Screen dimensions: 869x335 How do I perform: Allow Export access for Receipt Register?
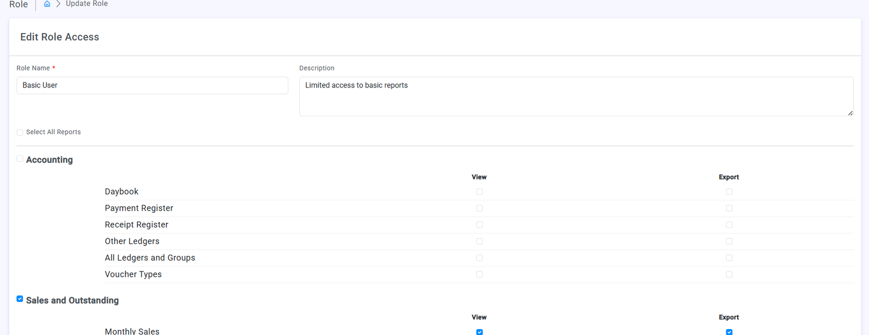[729, 225]
